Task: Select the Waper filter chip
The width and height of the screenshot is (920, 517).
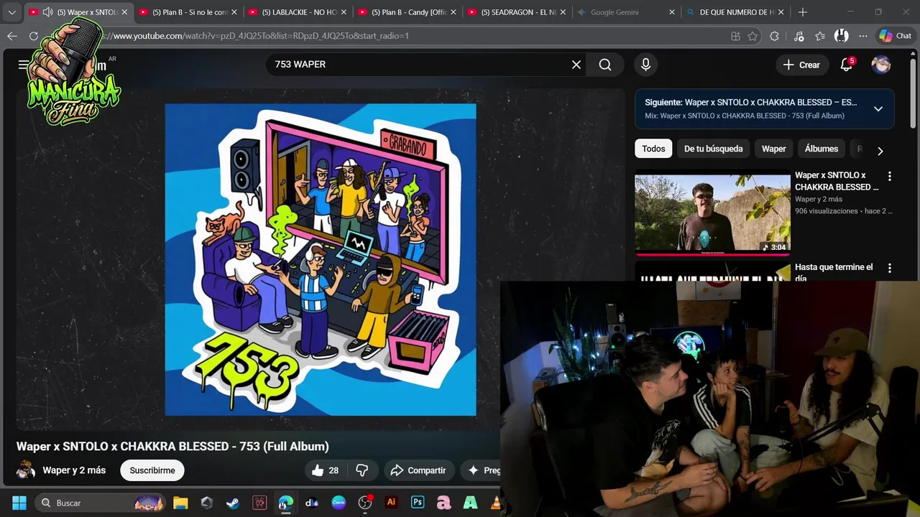Action: 773,149
